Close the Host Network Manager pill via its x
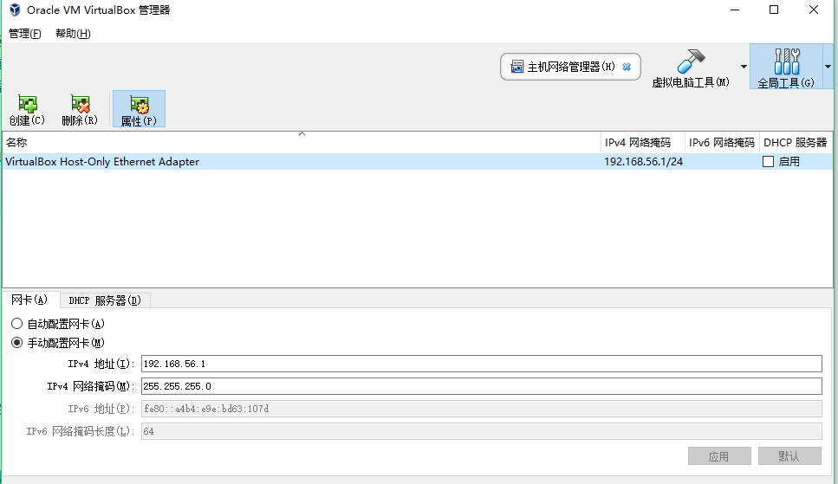838x484 pixels. pyautogui.click(x=627, y=67)
